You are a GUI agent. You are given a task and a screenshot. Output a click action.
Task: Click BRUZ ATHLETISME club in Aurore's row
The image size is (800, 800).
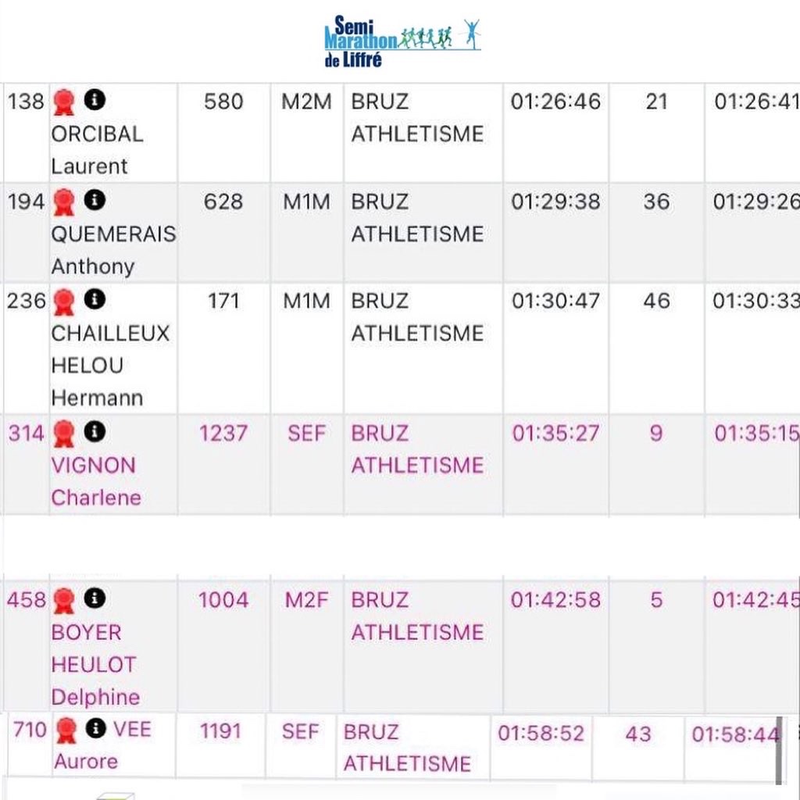(x=407, y=747)
